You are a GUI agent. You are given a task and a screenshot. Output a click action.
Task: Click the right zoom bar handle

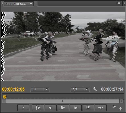tap(121, 101)
